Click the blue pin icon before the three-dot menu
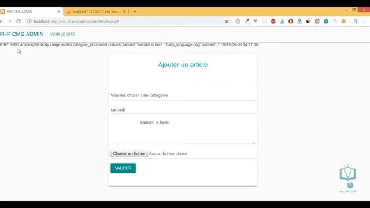 [x=356, y=21]
